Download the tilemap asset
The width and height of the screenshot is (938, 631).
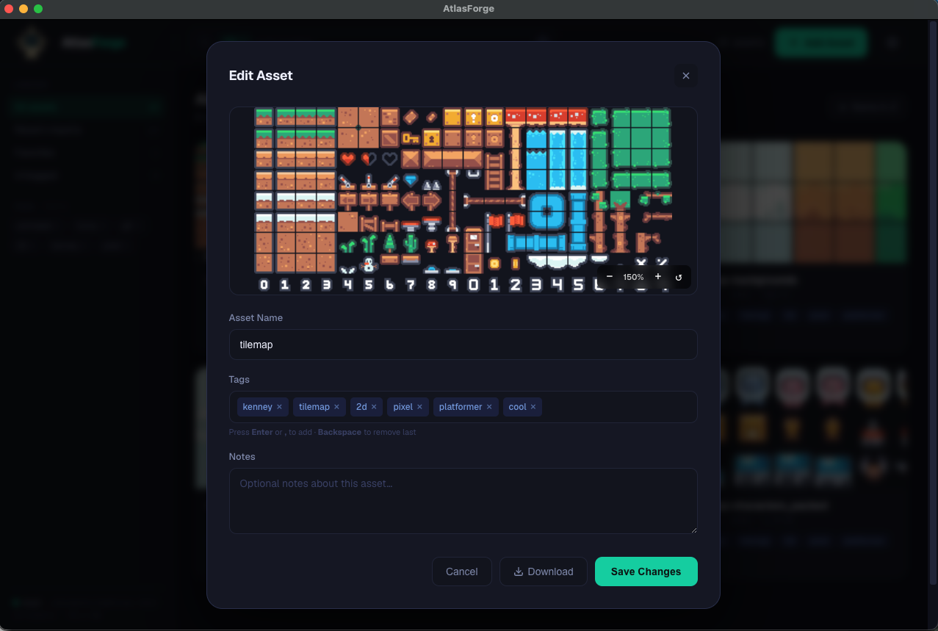tap(544, 571)
